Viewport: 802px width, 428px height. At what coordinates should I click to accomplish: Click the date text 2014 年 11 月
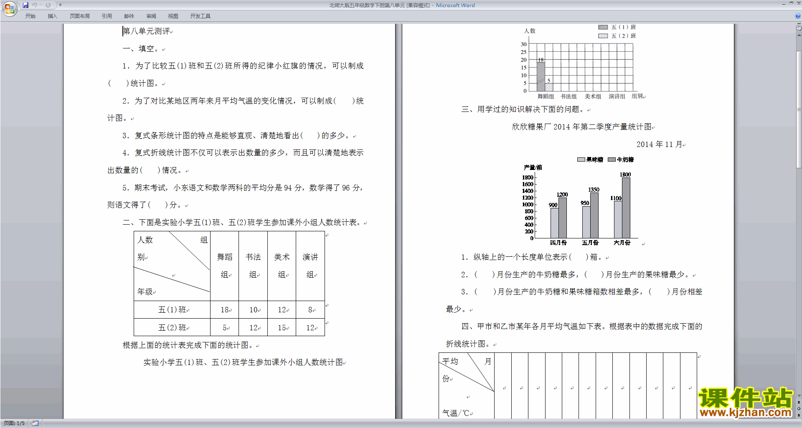660,144
